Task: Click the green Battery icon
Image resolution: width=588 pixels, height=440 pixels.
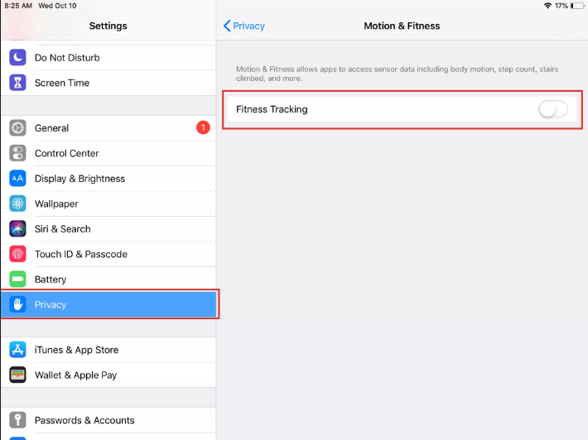Action: coord(17,280)
